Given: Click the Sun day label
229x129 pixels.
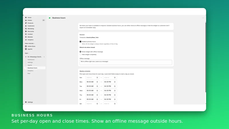Looking at the screenshot, I should coord(81,78).
